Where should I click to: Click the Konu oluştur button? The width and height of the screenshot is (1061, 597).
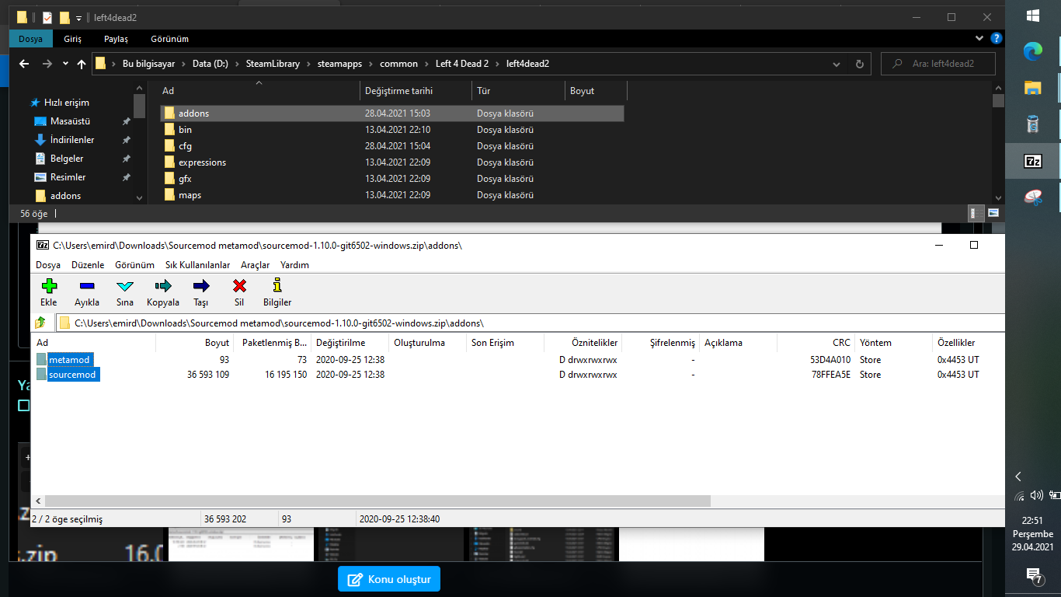389,579
